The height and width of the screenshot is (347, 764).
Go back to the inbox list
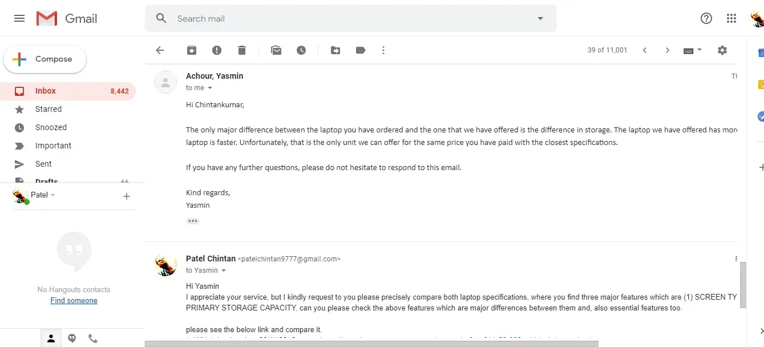click(x=160, y=50)
